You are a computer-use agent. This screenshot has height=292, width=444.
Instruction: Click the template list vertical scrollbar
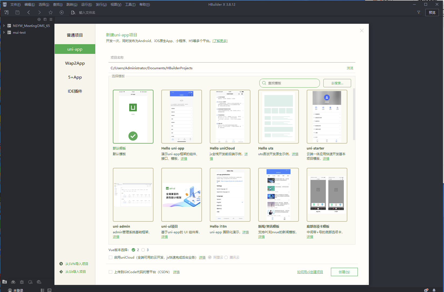point(354,114)
